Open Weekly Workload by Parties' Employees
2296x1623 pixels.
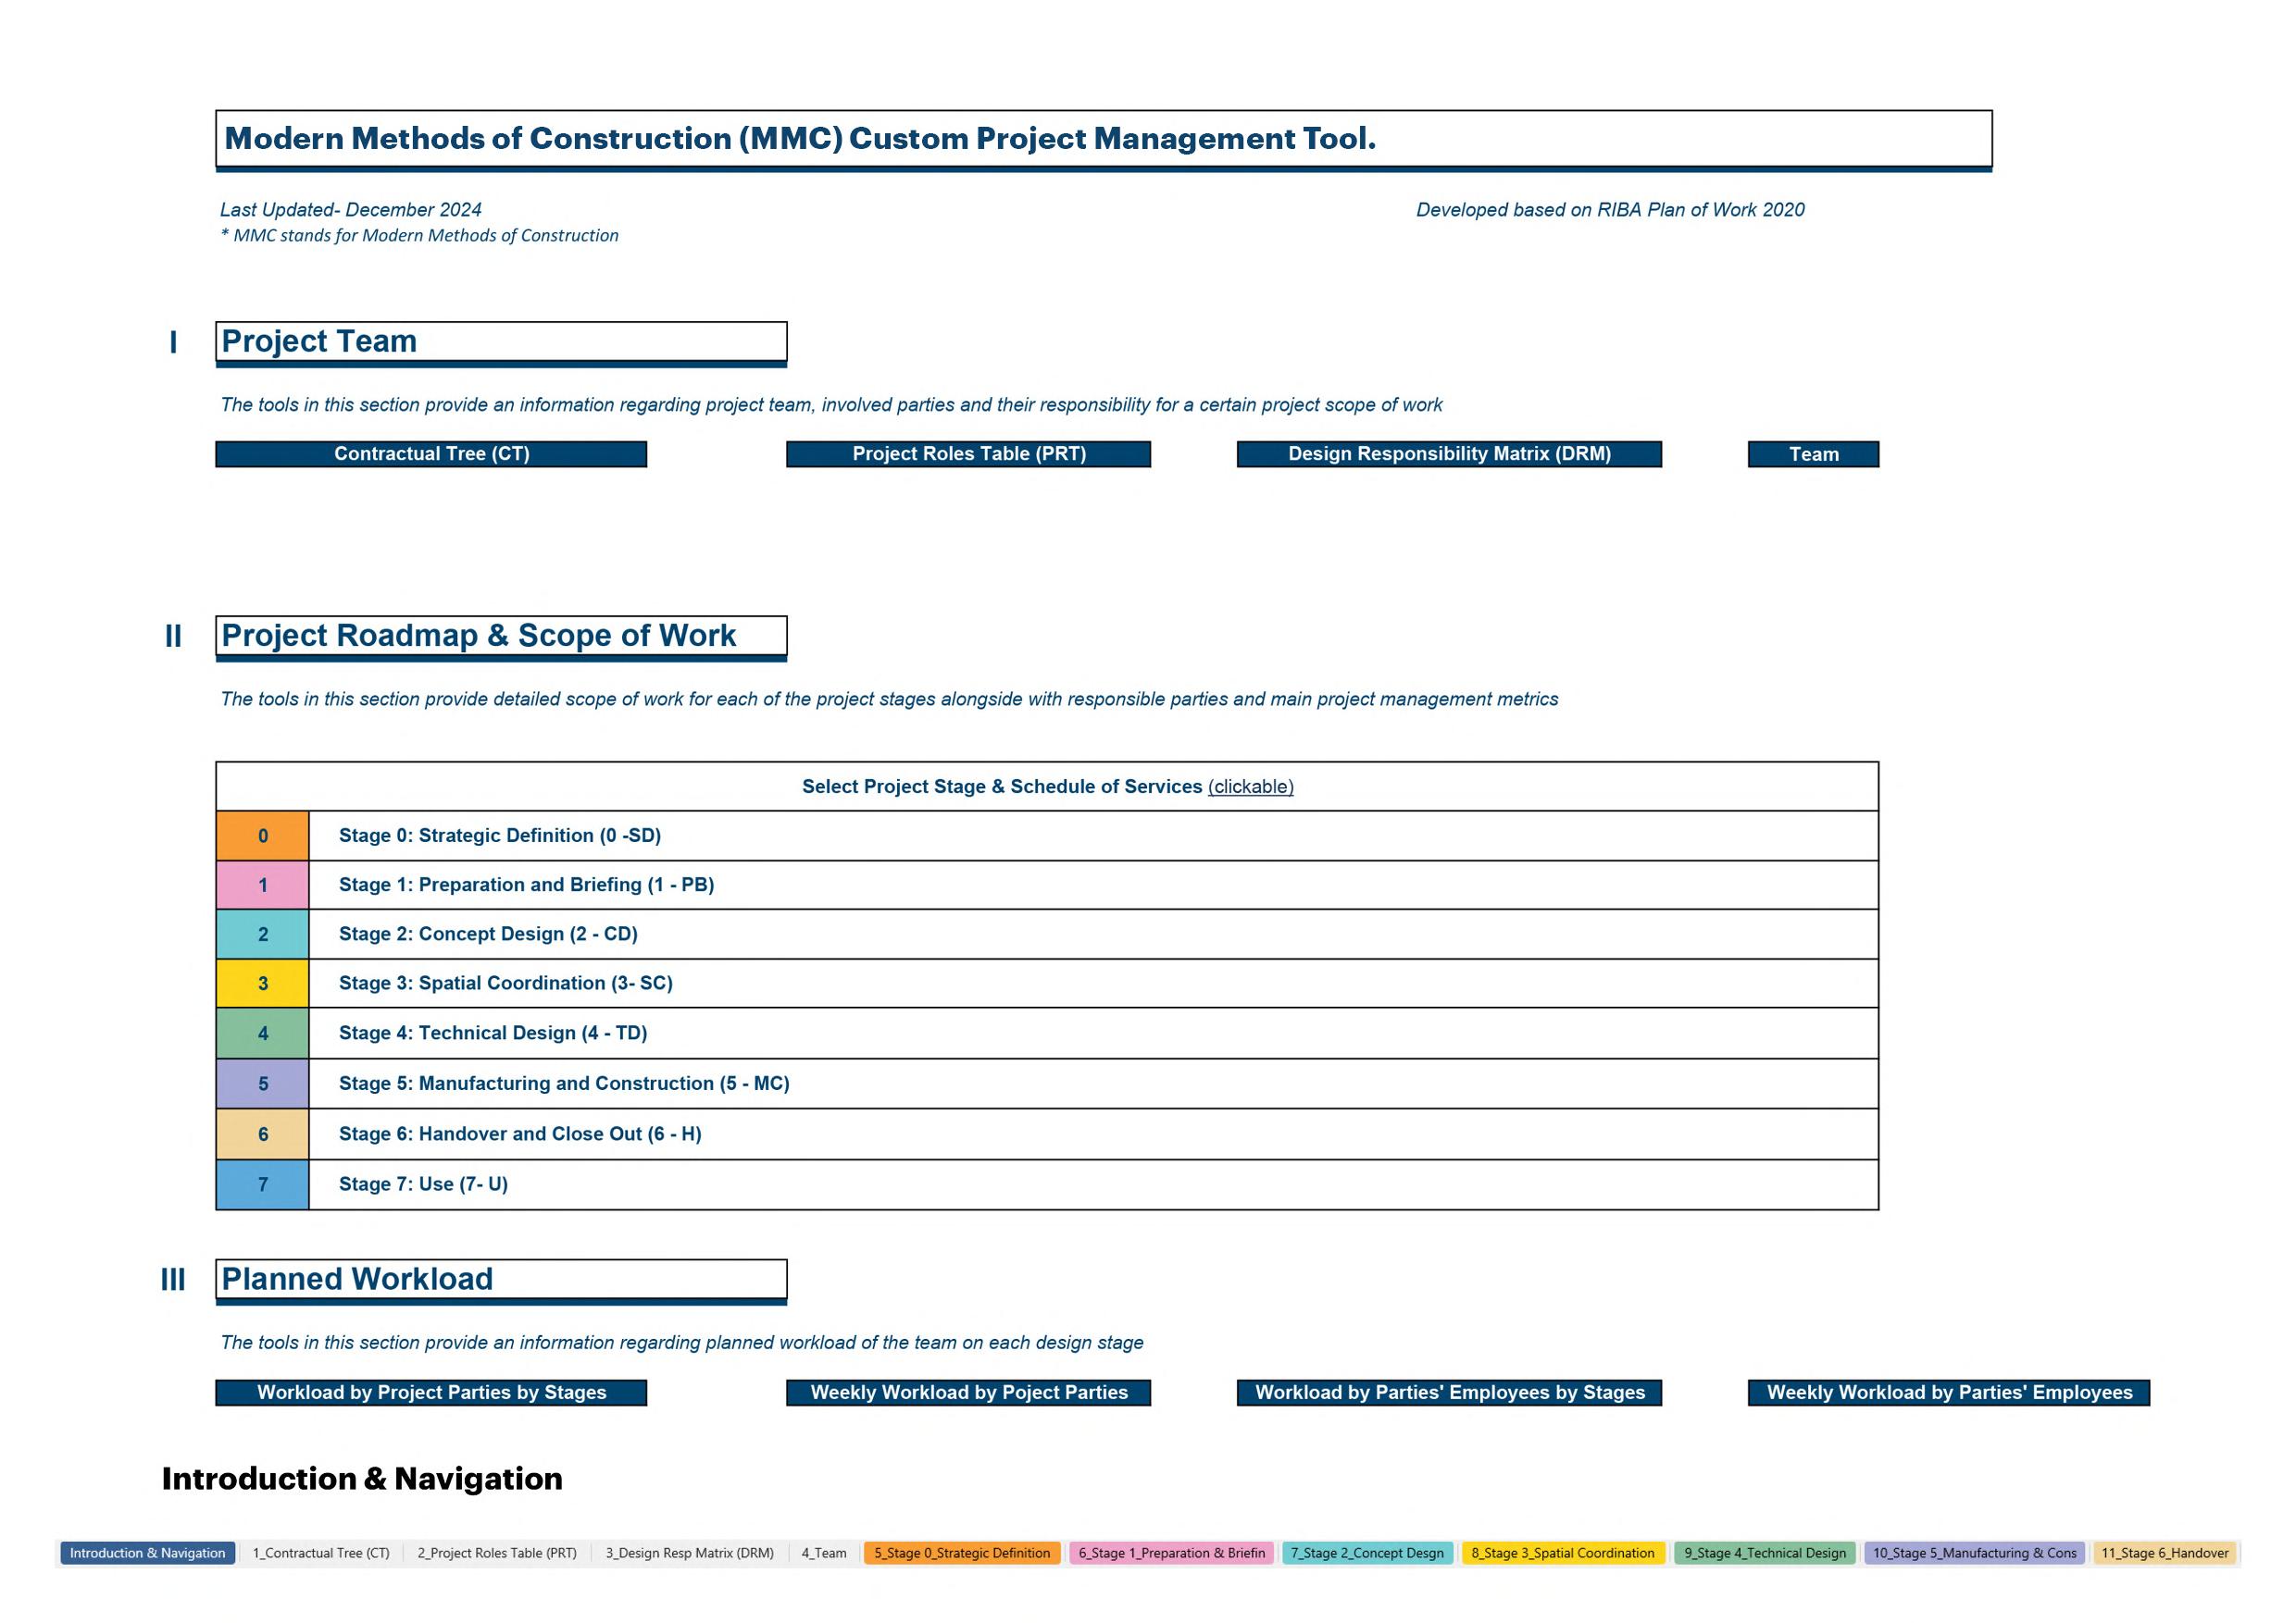pos(1948,1393)
